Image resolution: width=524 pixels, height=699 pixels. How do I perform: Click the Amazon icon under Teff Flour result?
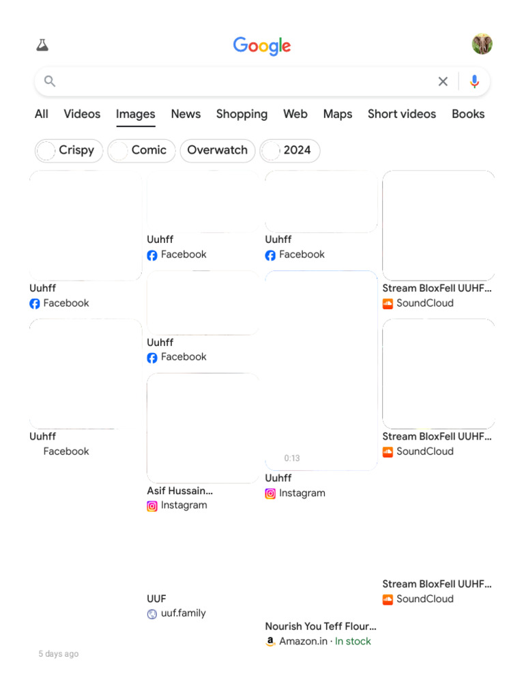click(270, 642)
